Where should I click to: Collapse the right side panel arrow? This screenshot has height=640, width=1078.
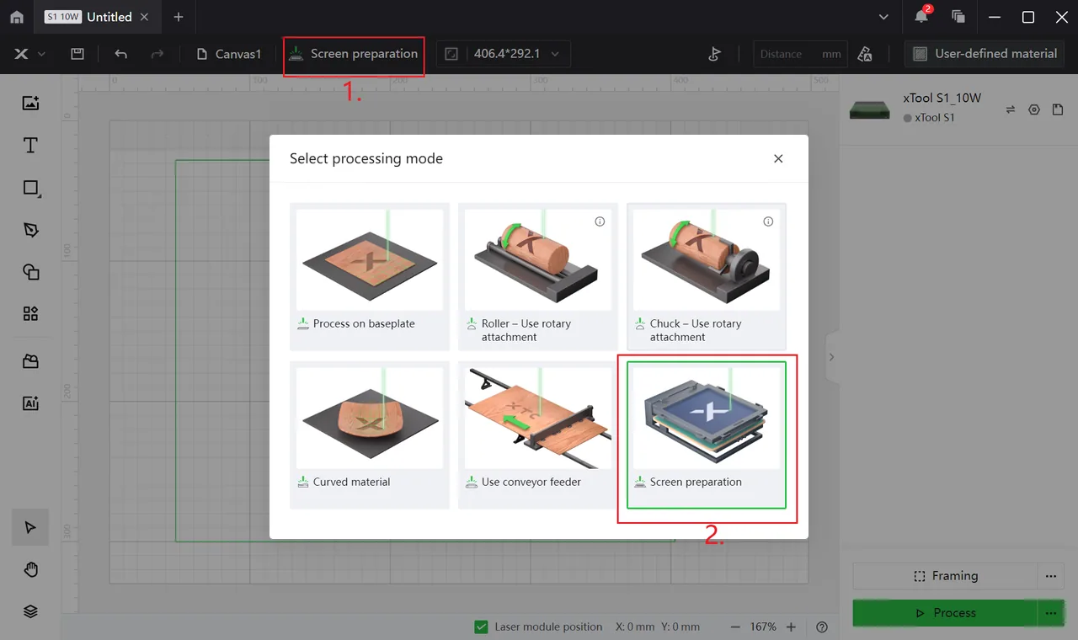point(832,357)
